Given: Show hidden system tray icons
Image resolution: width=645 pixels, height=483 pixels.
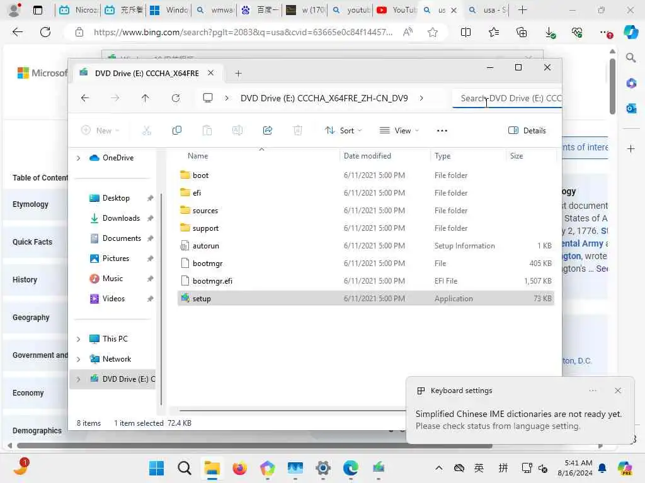Looking at the screenshot, I should pyautogui.click(x=439, y=468).
